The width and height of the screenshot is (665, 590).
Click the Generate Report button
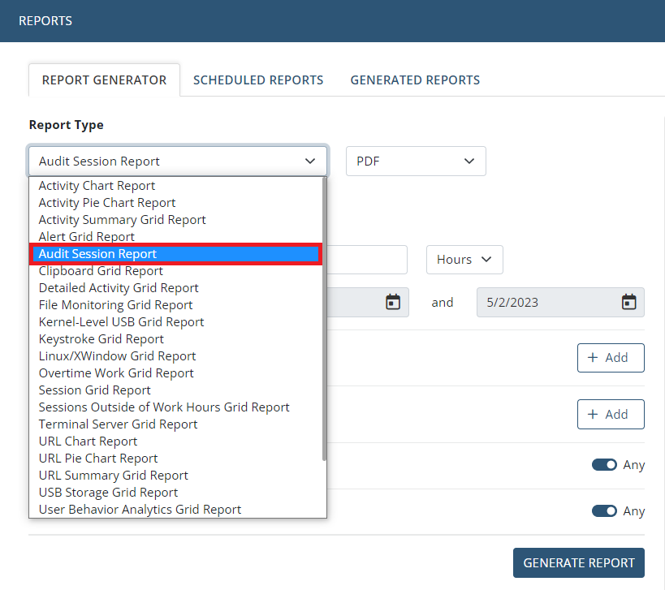point(579,562)
